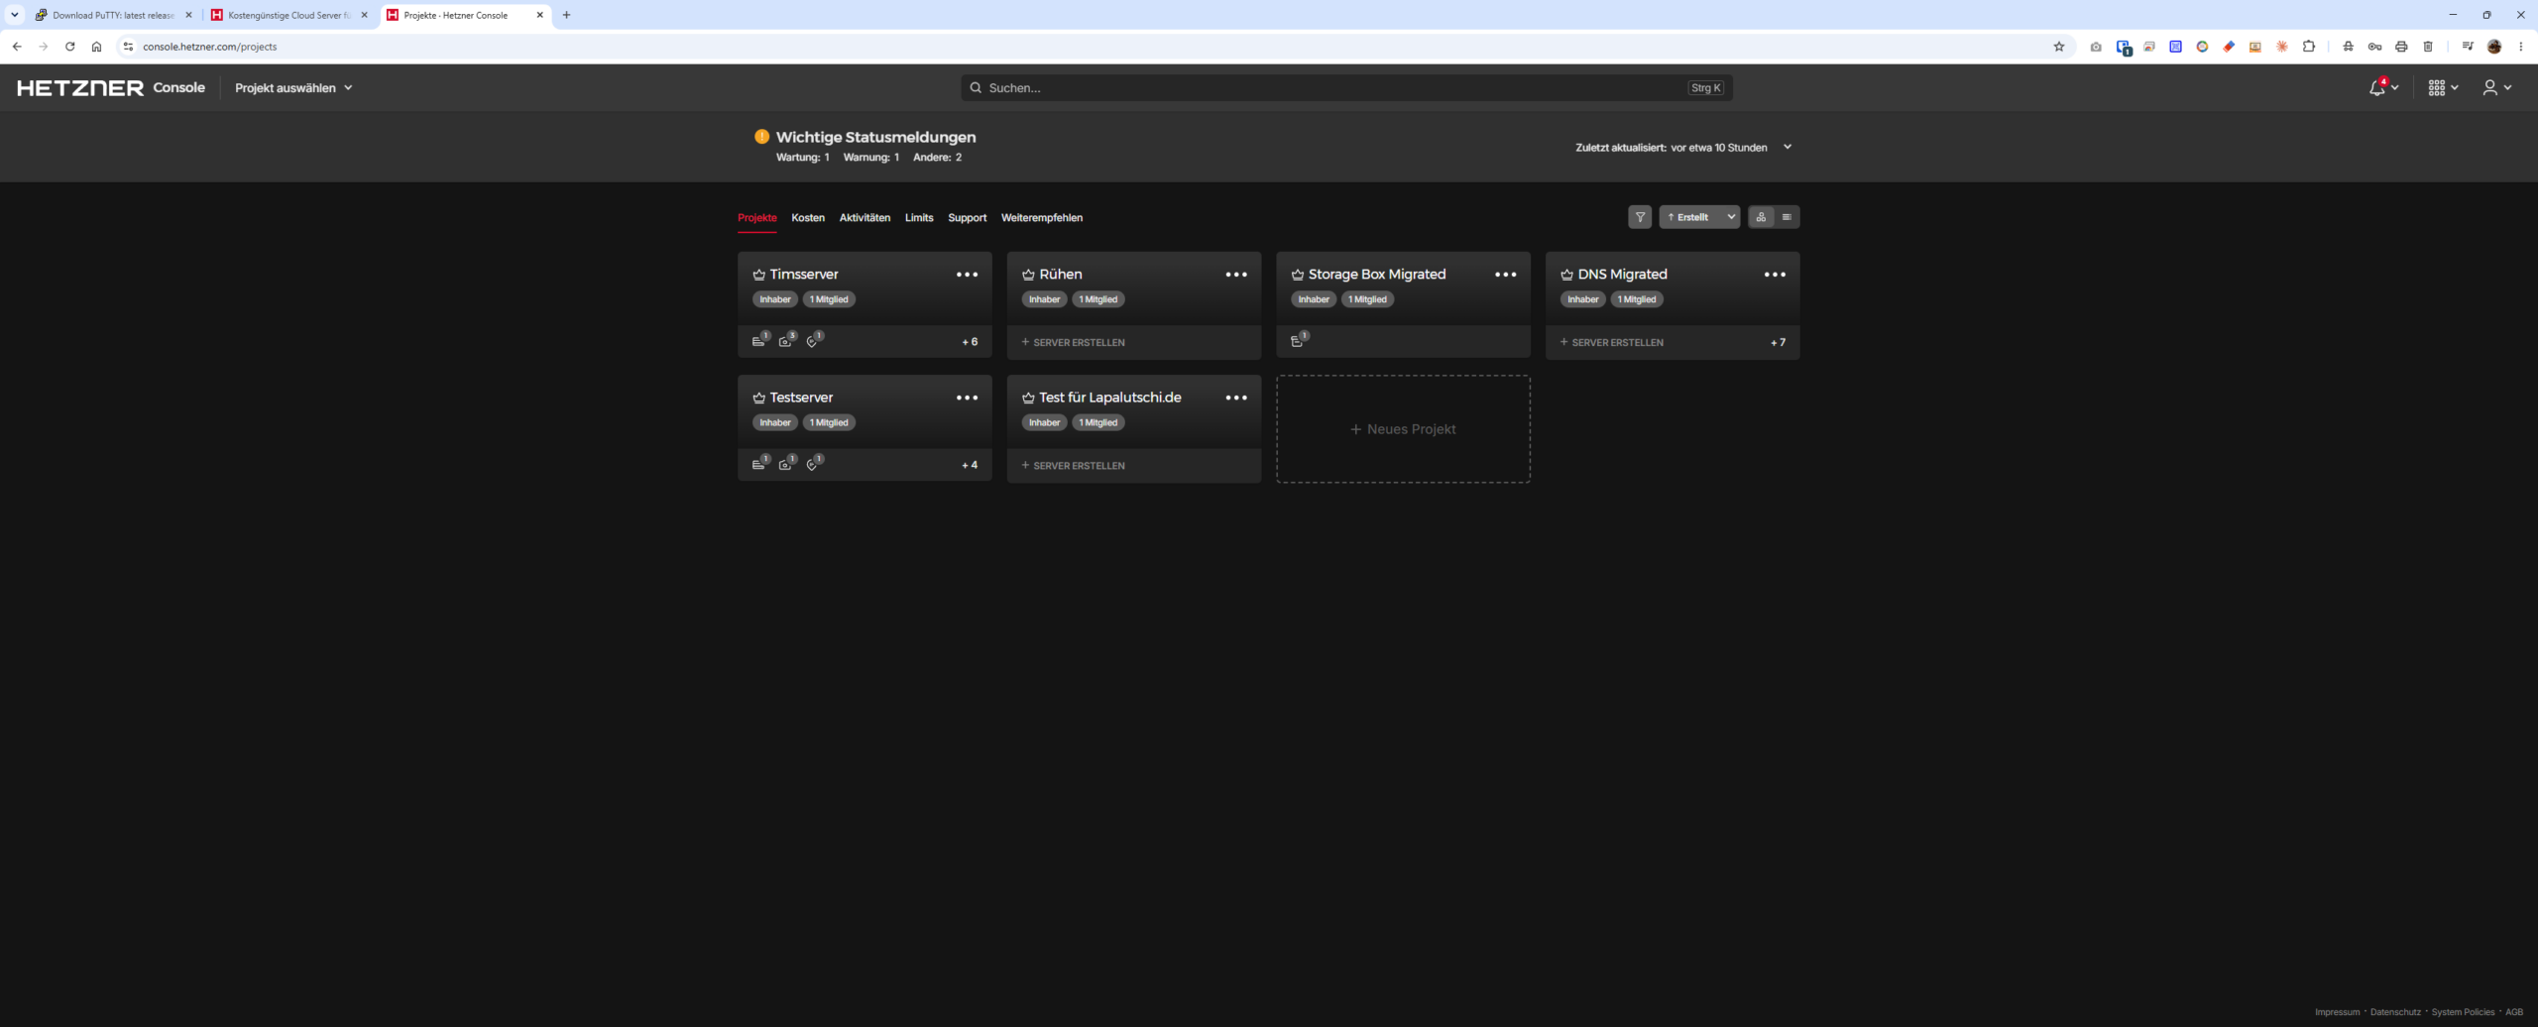Viewport: 2538px width, 1027px height.
Task: Click the third resource icon in Testserver card
Action: [x=814, y=463]
